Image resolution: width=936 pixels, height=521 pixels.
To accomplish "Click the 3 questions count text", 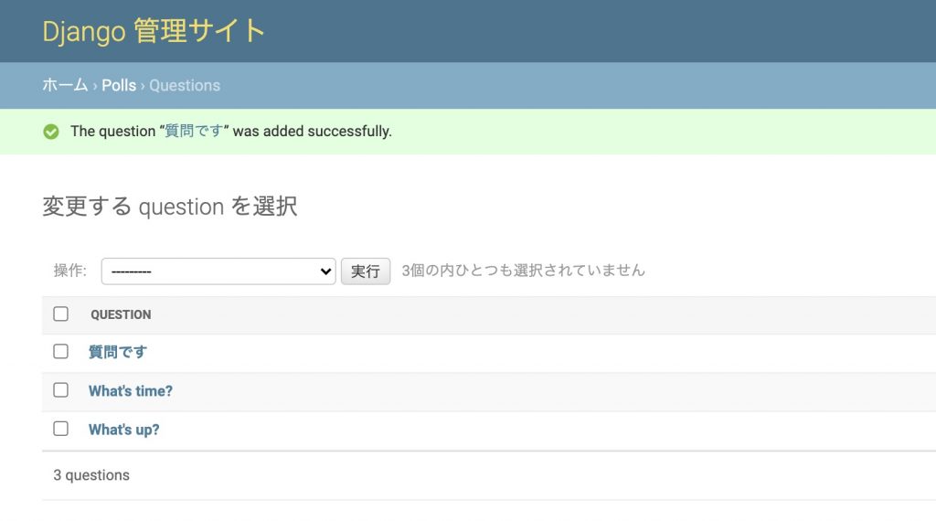I will pos(91,475).
